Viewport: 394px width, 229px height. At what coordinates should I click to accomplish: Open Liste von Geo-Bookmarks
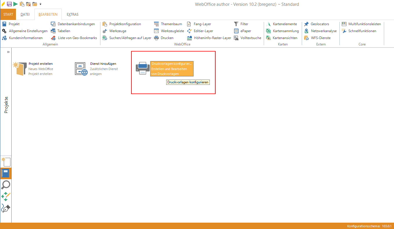(x=74, y=38)
